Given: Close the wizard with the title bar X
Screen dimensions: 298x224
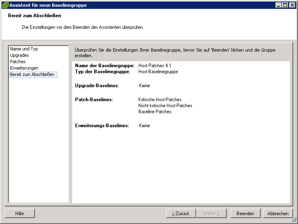Looking at the screenshot, I should point(292,5).
